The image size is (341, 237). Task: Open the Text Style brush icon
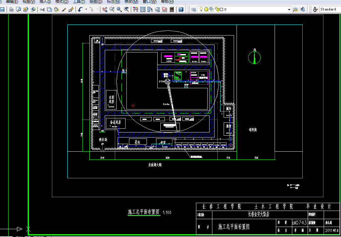(x=315, y=9)
